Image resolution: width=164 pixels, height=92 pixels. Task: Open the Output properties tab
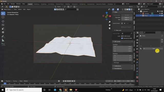[137, 43]
